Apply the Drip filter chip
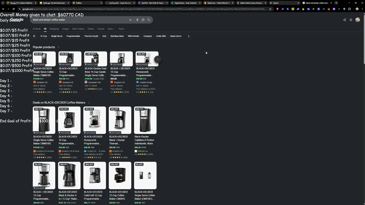Image resolution: width=365 pixels, height=205 pixels. [x=104, y=36]
